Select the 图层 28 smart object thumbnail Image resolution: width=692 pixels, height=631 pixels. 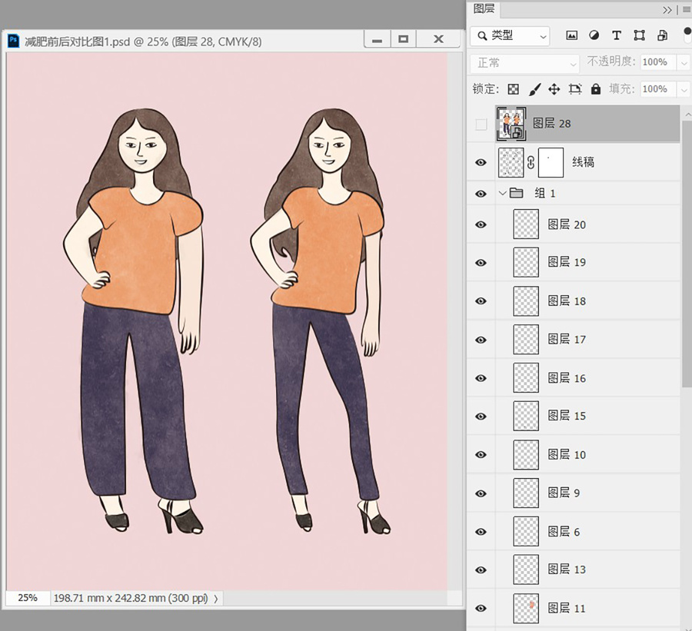(511, 124)
